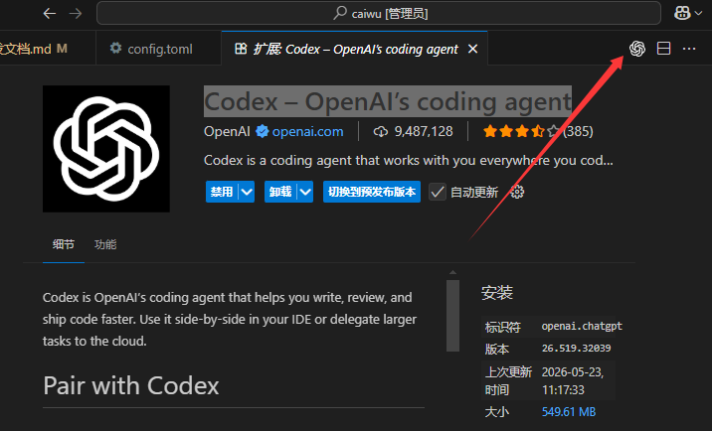Viewport: 712px width, 431px height.
Task: Open the star rating reviews
Action: coord(521,131)
